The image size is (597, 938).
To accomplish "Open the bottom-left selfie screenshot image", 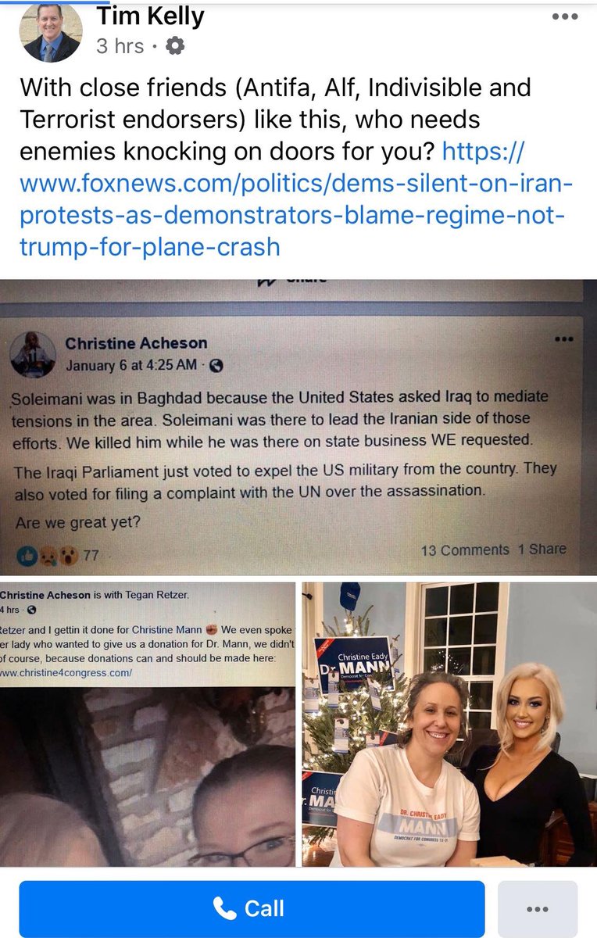I will (148, 724).
